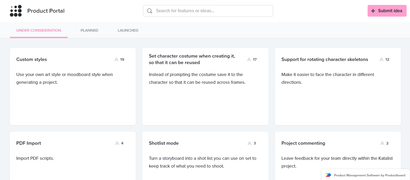The image size is (410, 180).
Task: Switch to the Planned tab
Action: coord(89,30)
